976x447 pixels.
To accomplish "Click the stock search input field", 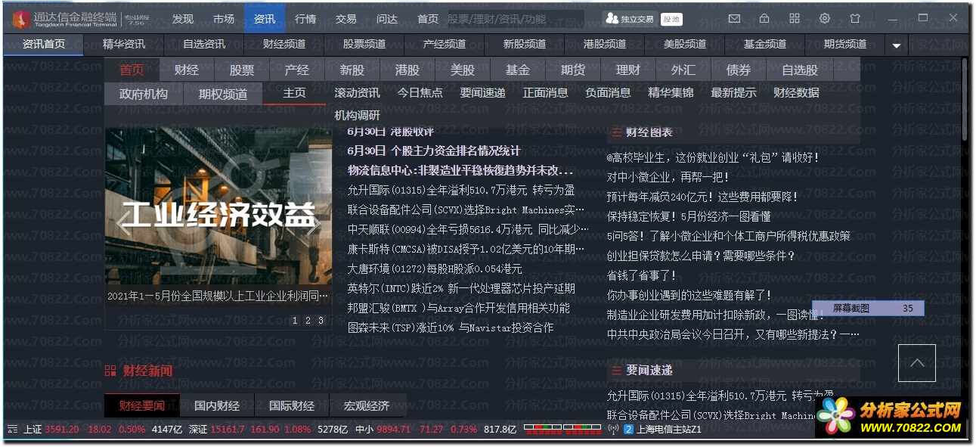I will 515,19.
